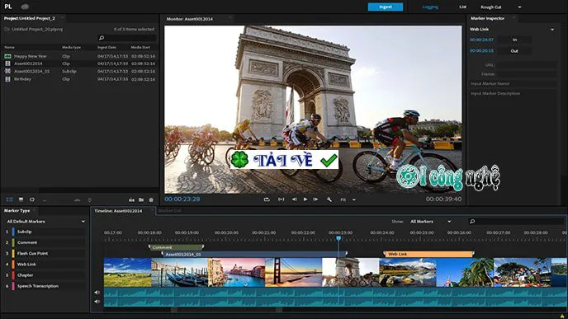Image resolution: width=568 pixels, height=319 pixels.
Task: Step forward one frame in the Monitor
Action: tap(315, 199)
